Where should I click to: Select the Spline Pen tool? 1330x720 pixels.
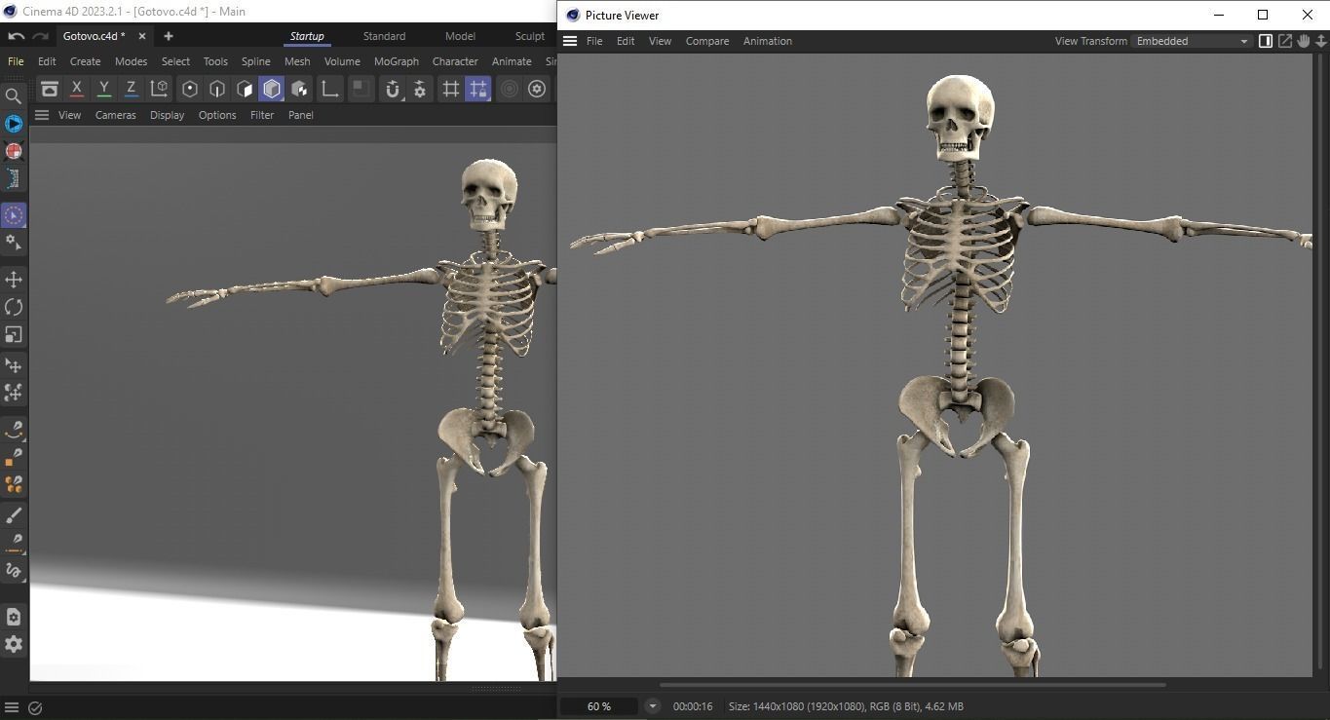(x=14, y=430)
